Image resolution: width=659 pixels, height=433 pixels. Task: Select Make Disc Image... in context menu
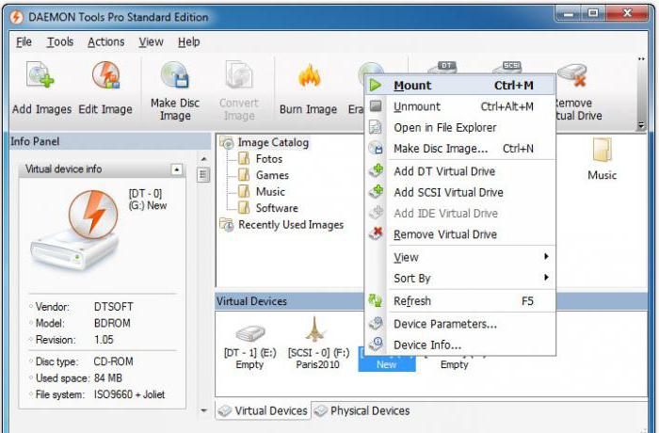pyautogui.click(x=460, y=149)
